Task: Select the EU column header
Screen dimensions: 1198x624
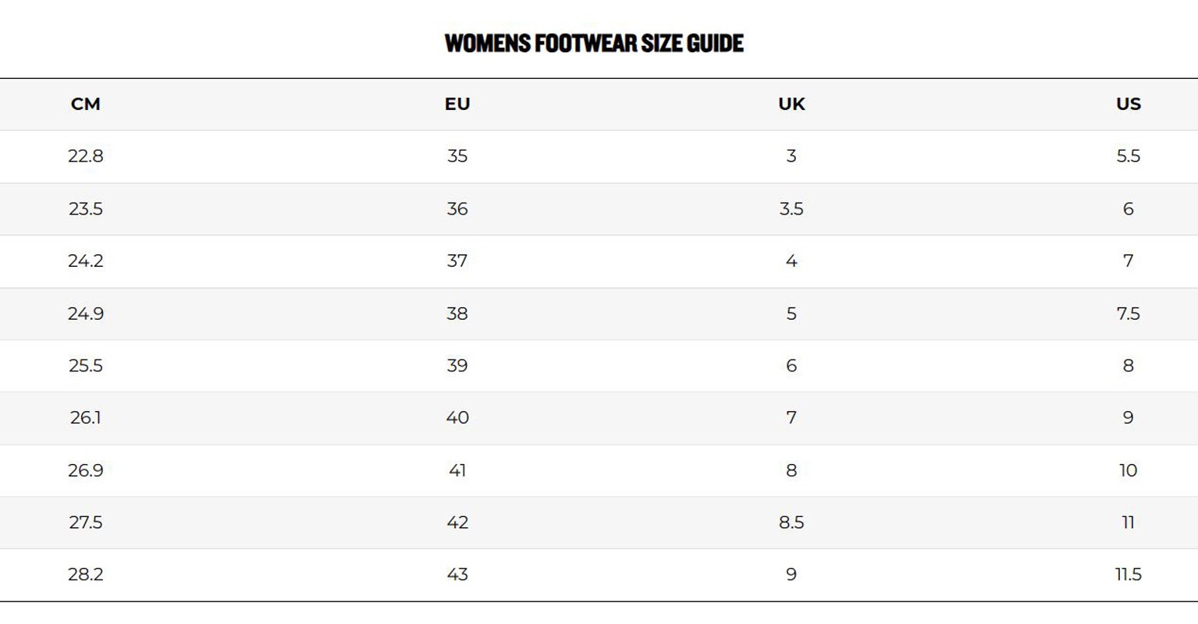Action: point(457,104)
